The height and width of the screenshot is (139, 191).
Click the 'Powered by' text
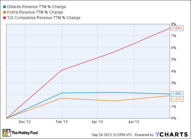coord(144,135)
